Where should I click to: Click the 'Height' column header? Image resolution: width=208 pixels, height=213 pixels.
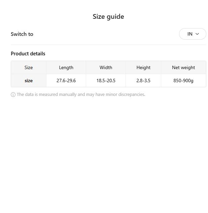[143, 67]
